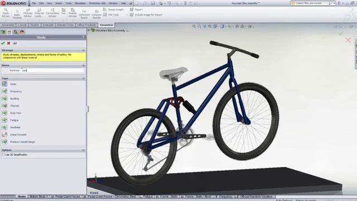Click Zoom to Fit in view toolbar

pyautogui.click(x=194, y=26)
